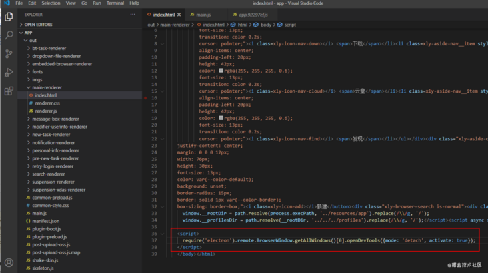Close the index.html editor tab
488x273 pixels.
click(179, 15)
